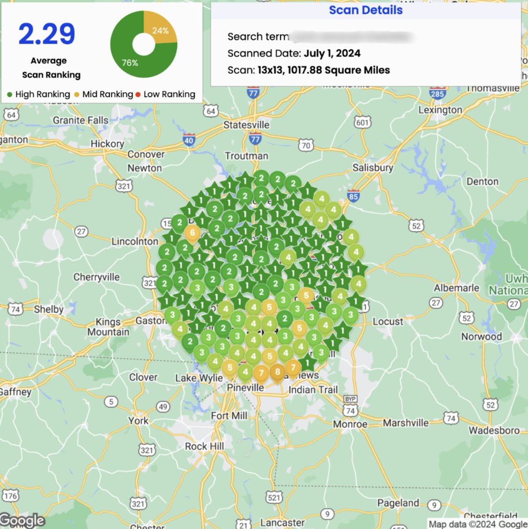Screen dimensions: 528x529
Task: Click the Salisbury city label
Action: (x=373, y=168)
